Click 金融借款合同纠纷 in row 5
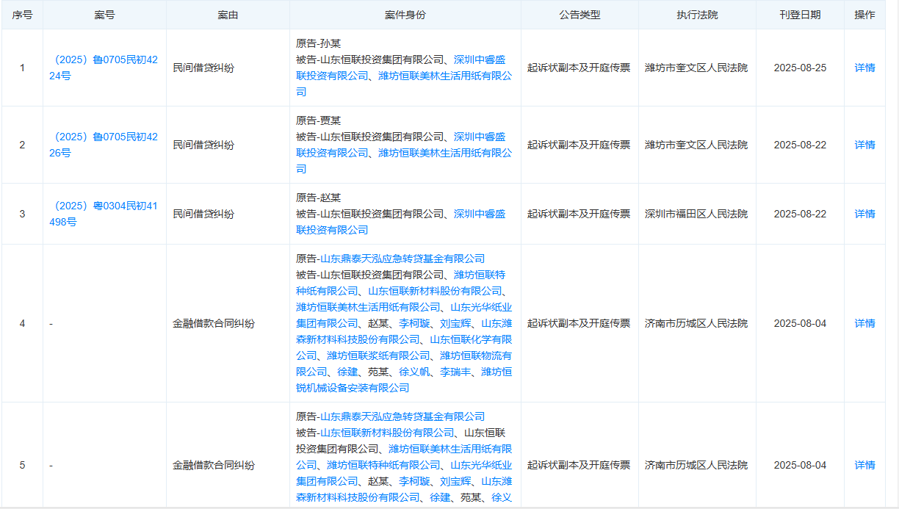 pyautogui.click(x=214, y=465)
